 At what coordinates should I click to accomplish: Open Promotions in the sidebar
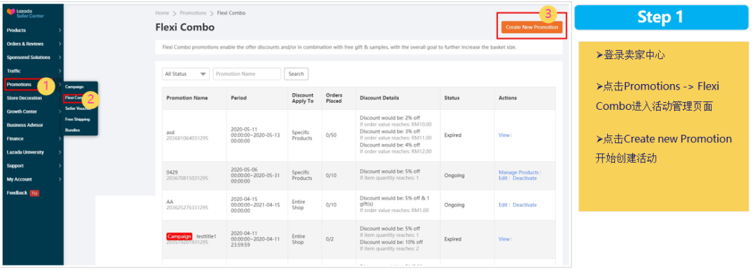(19, 85)
